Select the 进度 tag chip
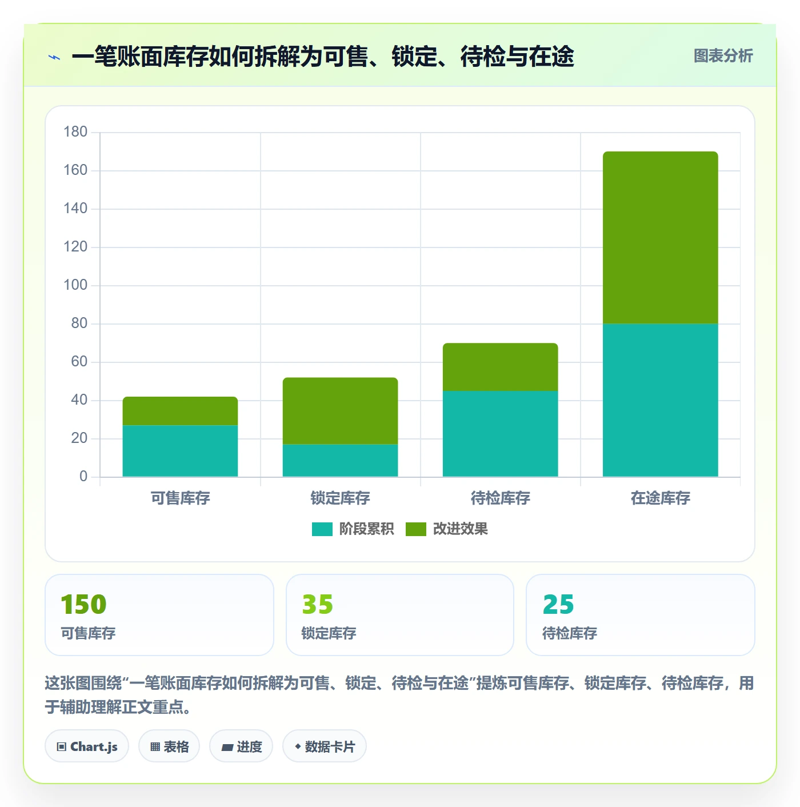The height and width of the screenshot is (807, 800). pos(241,746)
